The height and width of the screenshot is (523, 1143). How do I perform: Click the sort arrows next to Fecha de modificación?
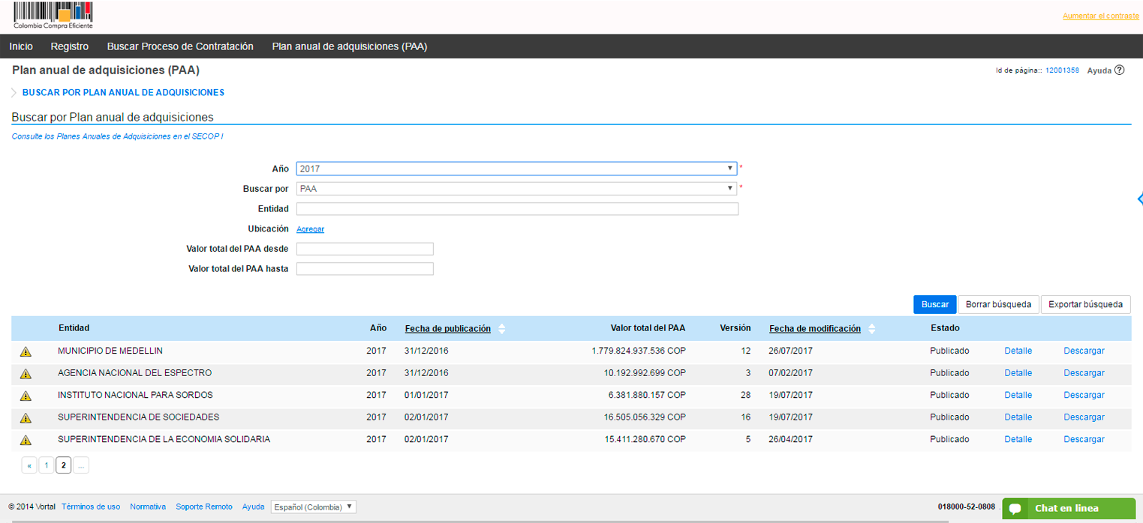click(871, 329)
